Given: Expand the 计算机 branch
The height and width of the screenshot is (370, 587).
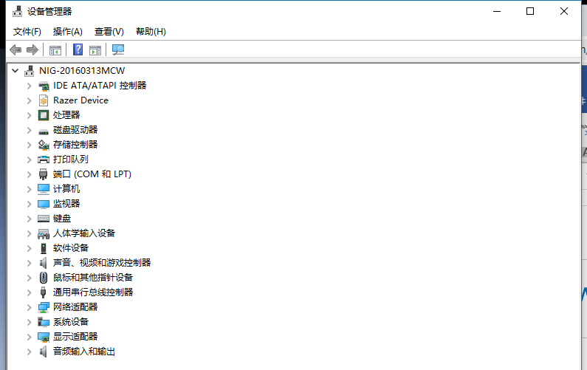Looking at the screenshot, I should pos(30,189).
